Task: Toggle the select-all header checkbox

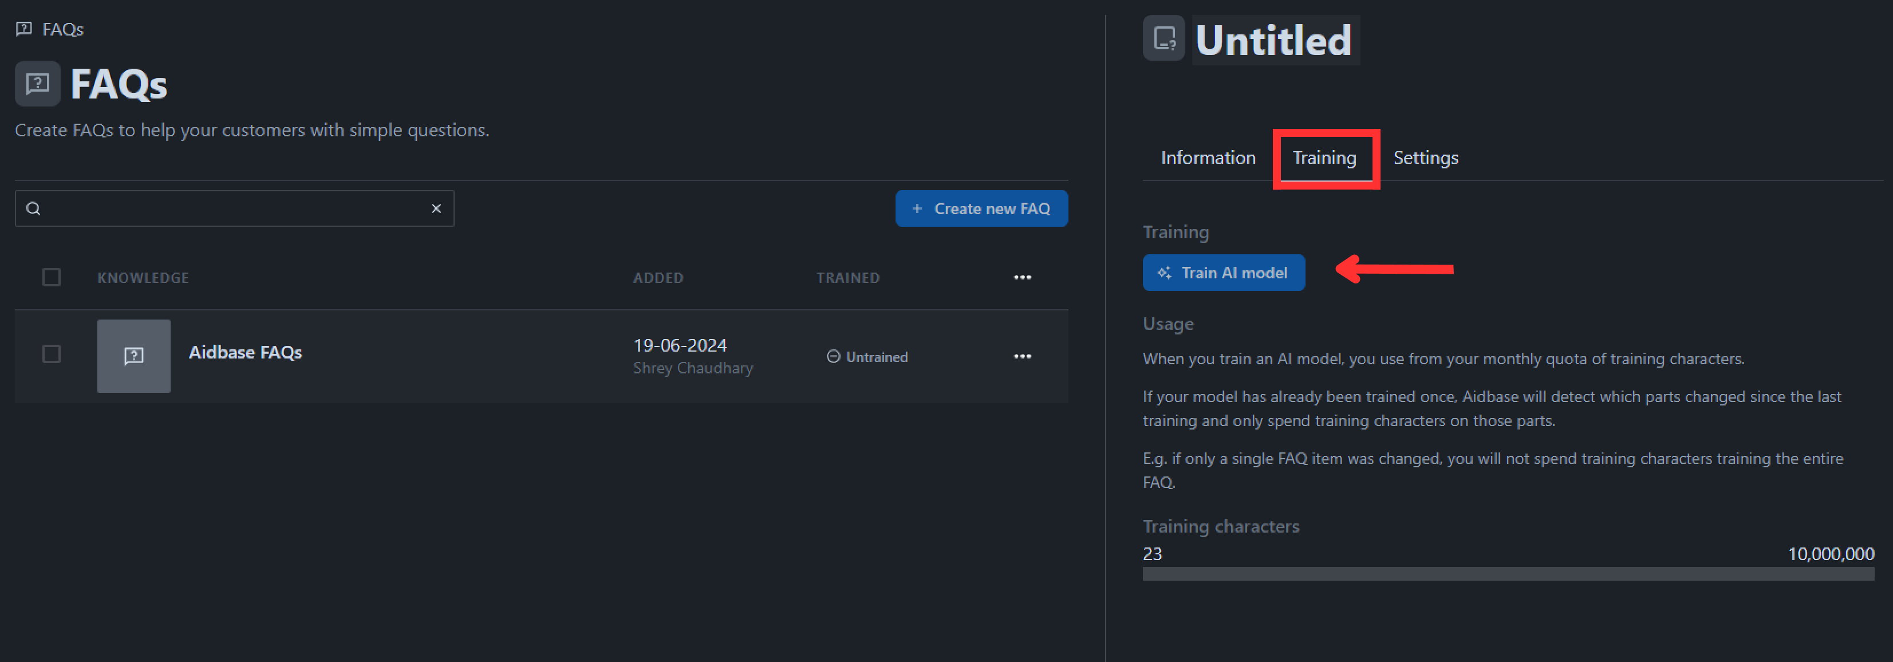Action: (52, 278)
